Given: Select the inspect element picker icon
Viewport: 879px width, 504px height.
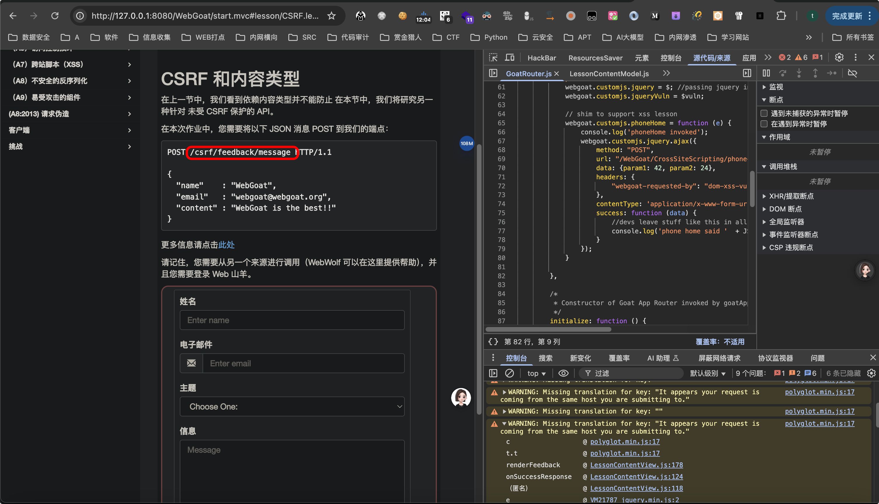Looking at the screenshot, I should [x=493, y=58].
